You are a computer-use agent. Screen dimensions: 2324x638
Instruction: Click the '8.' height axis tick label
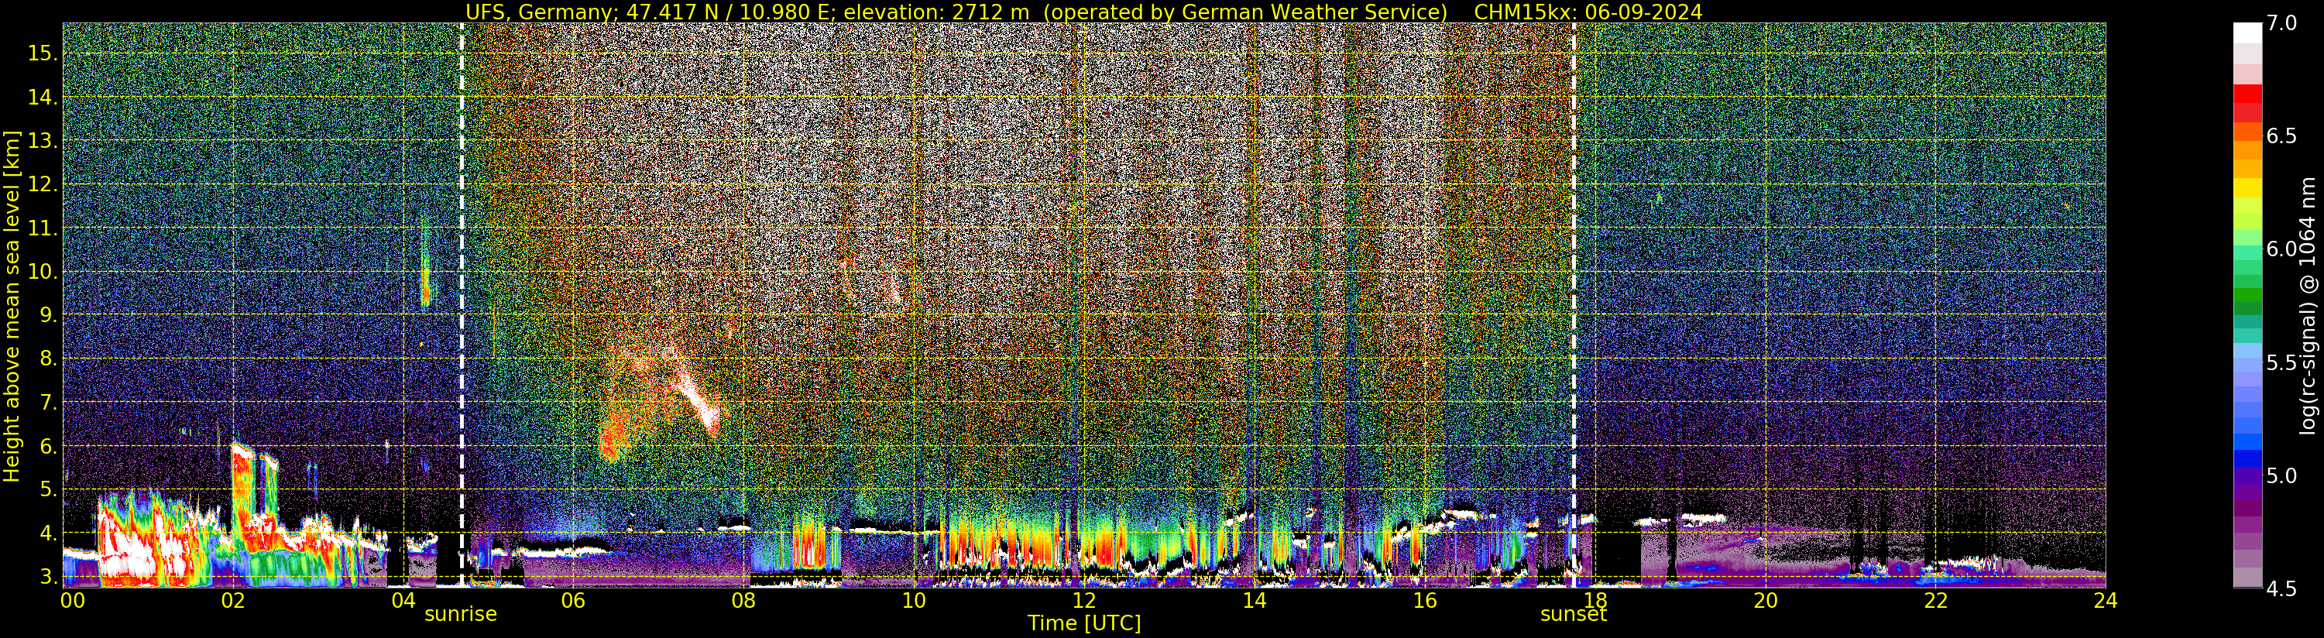coord(49,358)
